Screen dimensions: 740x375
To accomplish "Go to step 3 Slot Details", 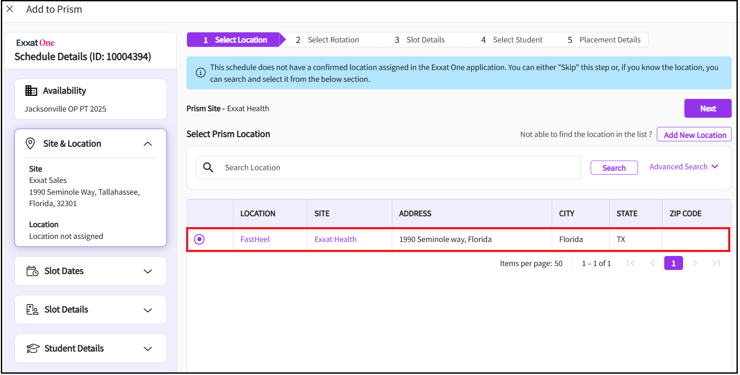I will (419, 40).
